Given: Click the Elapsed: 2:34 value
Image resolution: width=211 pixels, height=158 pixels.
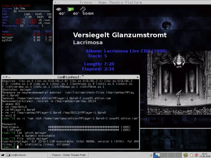Looking at the screenshot, I should (109, 69).
